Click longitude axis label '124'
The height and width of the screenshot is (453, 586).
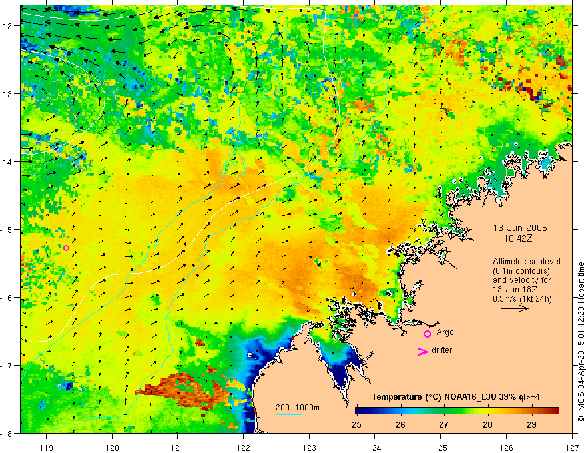[375, 448]
